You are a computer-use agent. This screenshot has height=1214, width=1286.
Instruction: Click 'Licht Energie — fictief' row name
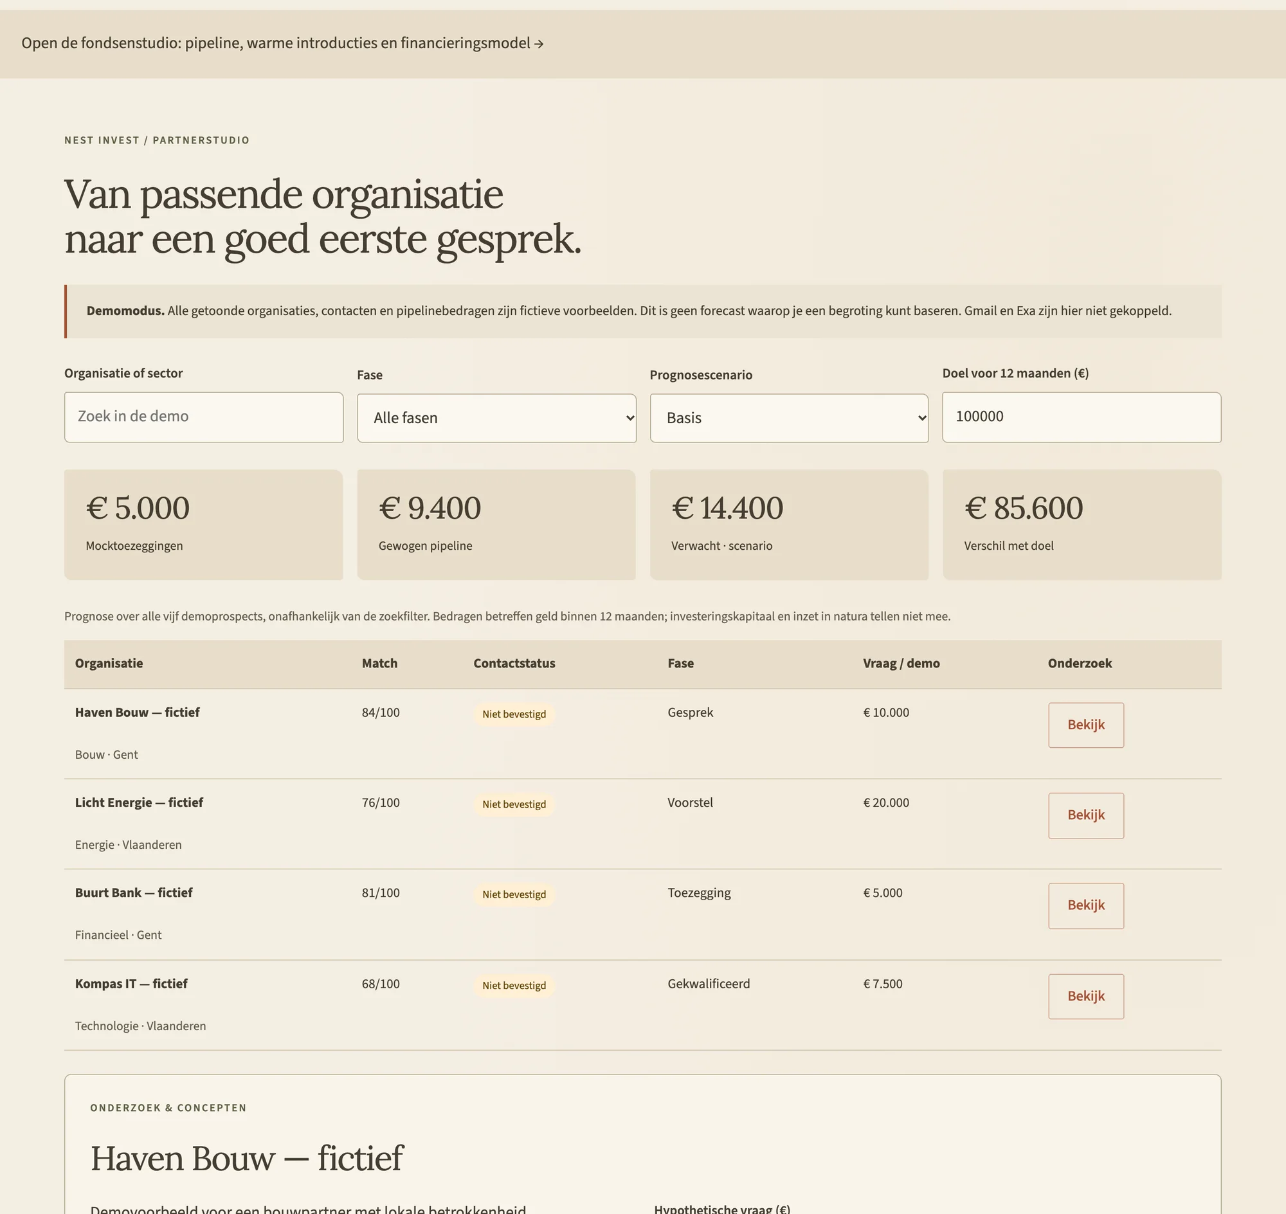[x=139, y=802]
